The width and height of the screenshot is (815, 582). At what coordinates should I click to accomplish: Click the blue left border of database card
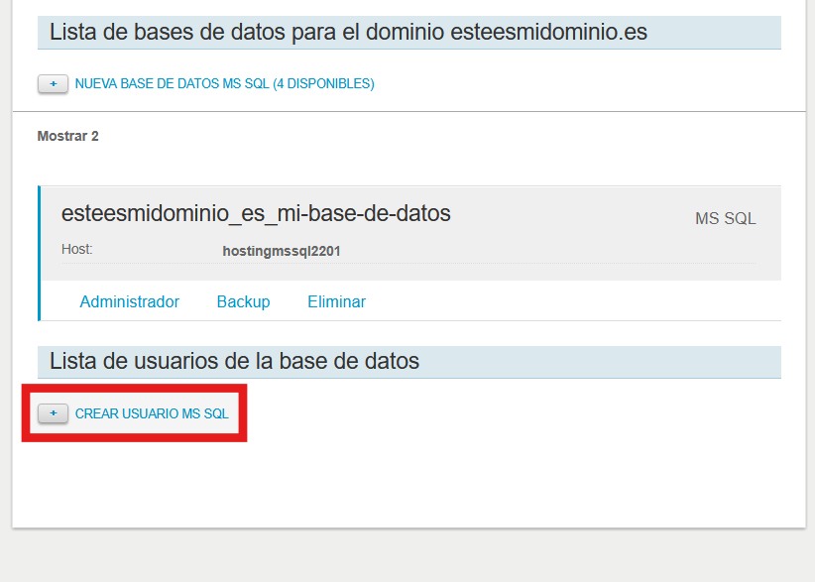(x=40, y=253)
